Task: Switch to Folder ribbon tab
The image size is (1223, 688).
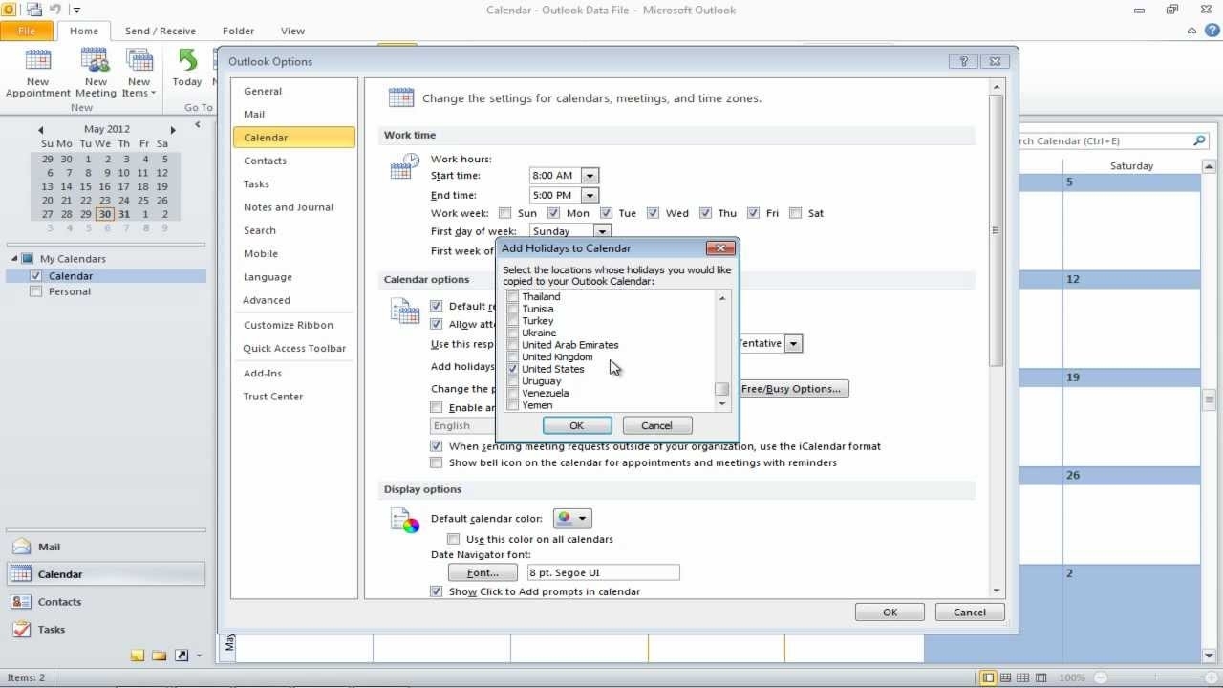Action: 238,31
